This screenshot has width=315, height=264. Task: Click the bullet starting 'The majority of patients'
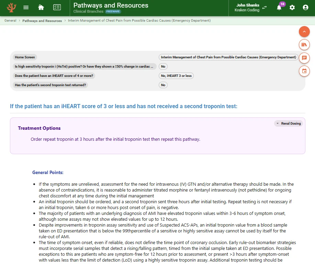click(x=162, y=216)
